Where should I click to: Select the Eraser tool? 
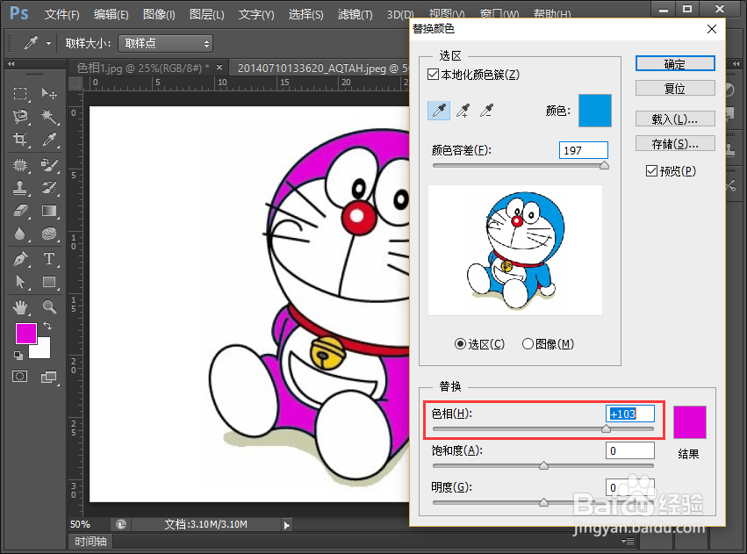20,211
